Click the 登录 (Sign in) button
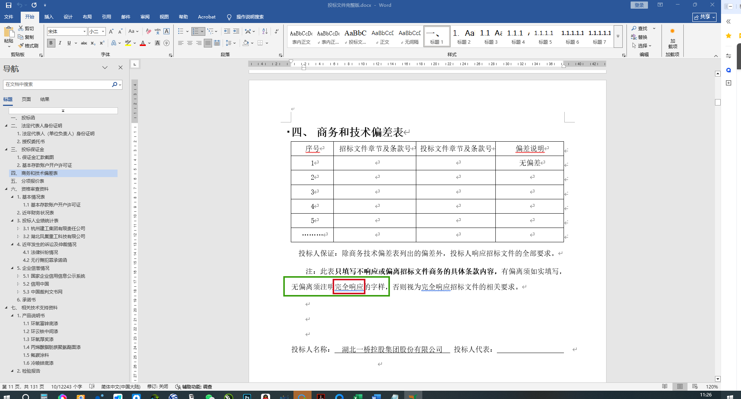Image resolution: width=741 pixels, height=399 pixels. pos(639,5)
